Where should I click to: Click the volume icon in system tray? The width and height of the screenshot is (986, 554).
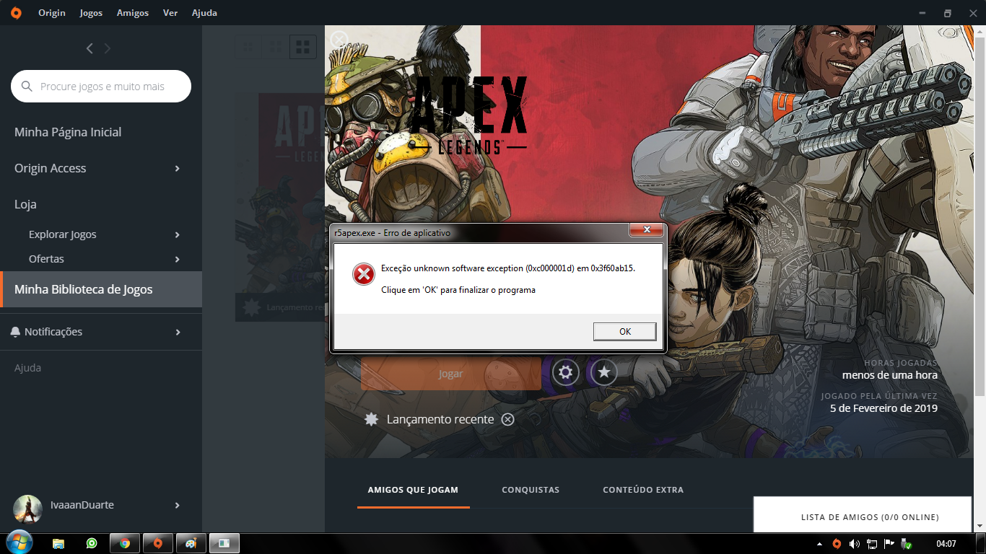(x=855, y=544)
